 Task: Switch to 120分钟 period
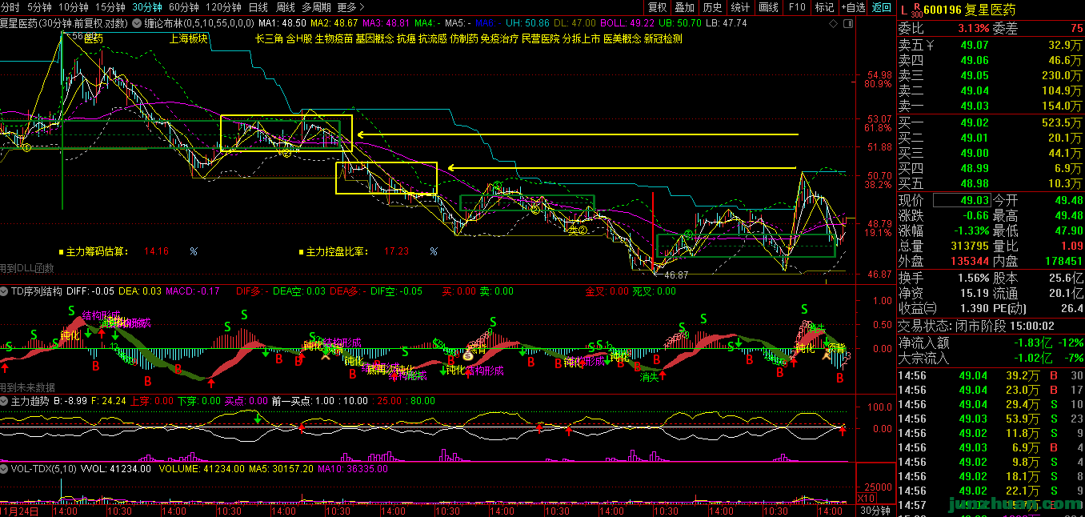pos(223,7)
